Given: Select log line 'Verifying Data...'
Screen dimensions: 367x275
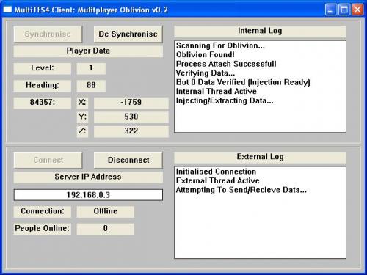Looking at the screenshot, I should [x=206, y=73].
